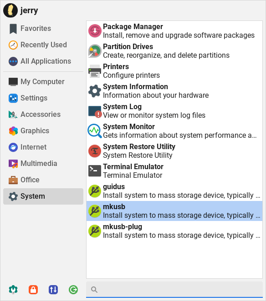
Task: Open System Restore Utility red icon
Action: point(95,151)
